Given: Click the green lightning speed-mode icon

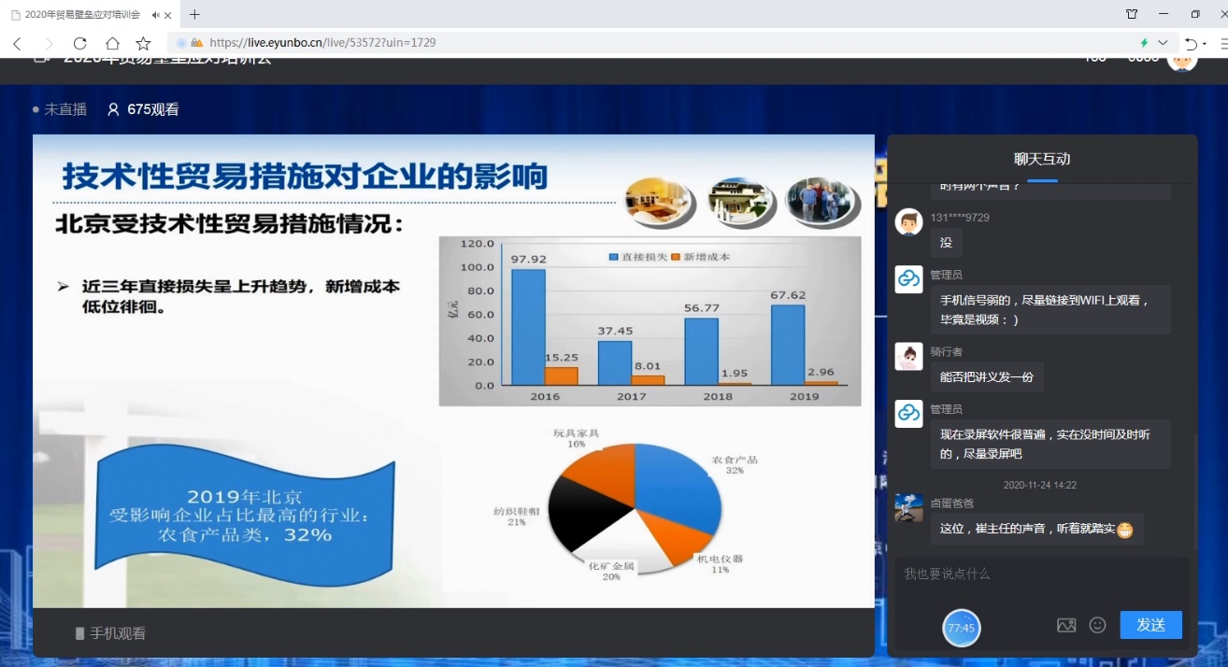Looking at the screenshot, I should [x=1144, y=43].
